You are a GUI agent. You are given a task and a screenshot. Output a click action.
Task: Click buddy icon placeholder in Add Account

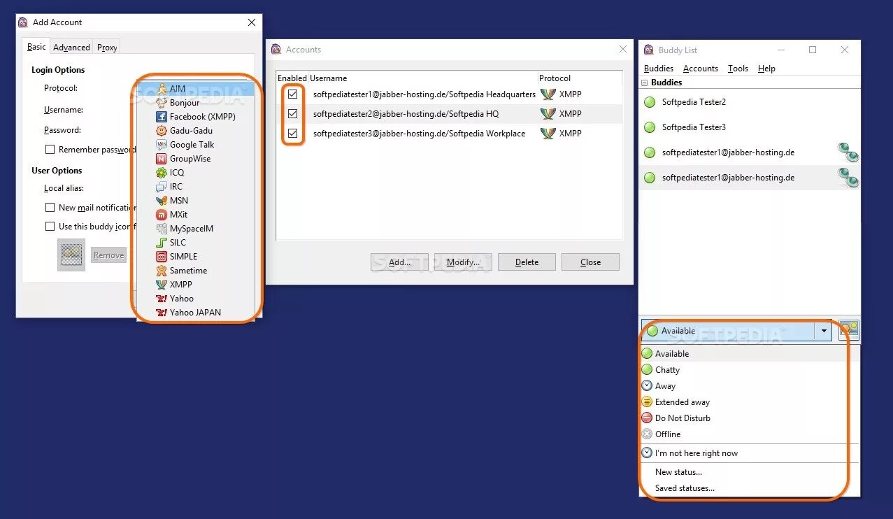(71, 255)
